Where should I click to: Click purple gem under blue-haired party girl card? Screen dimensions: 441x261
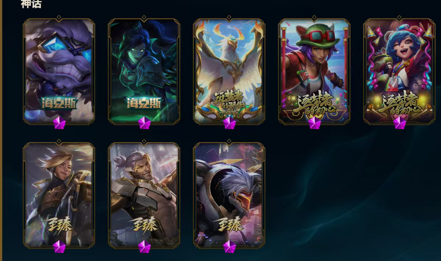400,123
